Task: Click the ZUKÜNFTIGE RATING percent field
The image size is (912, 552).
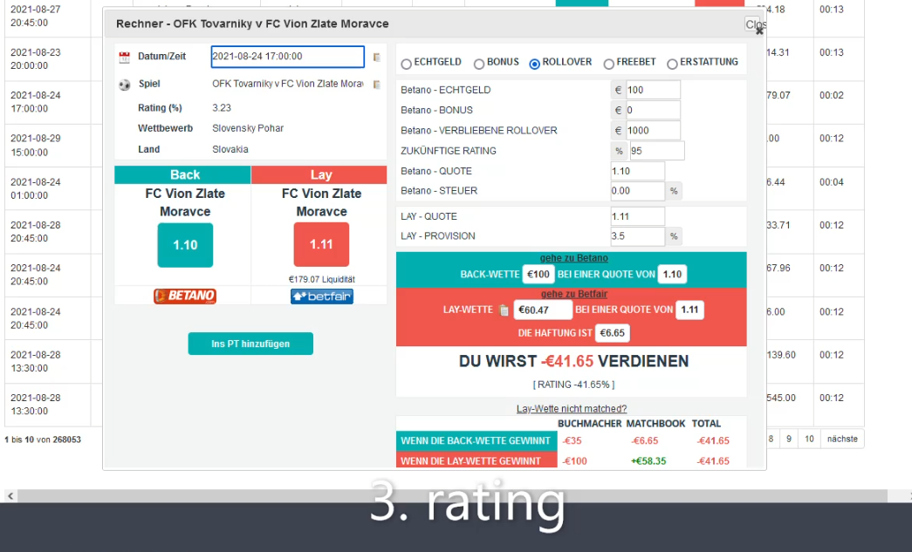Action: [x=657, y=151]
